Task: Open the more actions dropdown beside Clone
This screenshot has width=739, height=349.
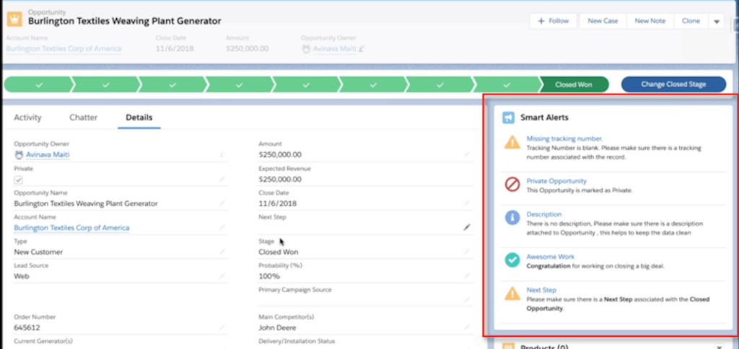Action: (x=717, y=22)
